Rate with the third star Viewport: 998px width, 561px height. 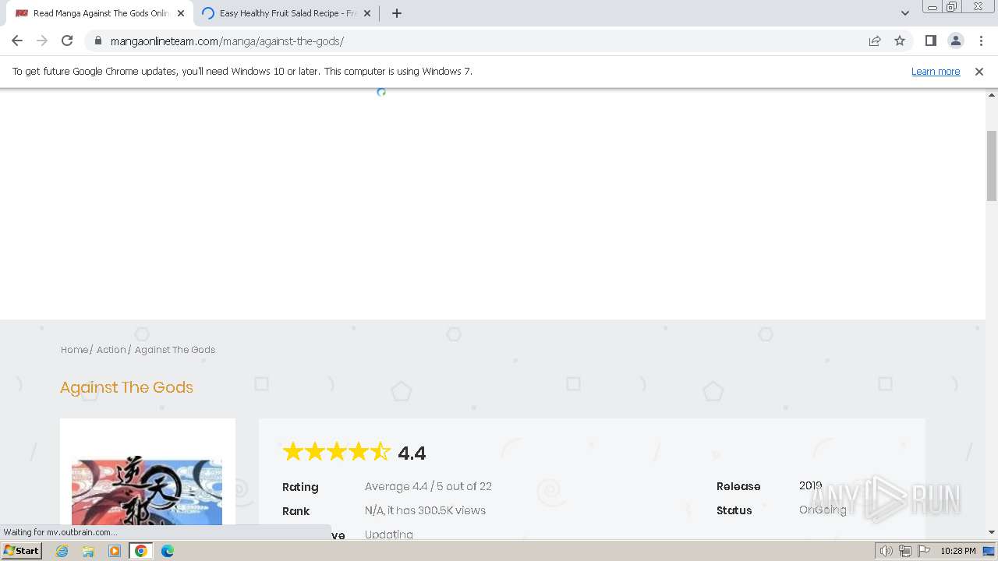pyautogui.click(x=336, y=451)
